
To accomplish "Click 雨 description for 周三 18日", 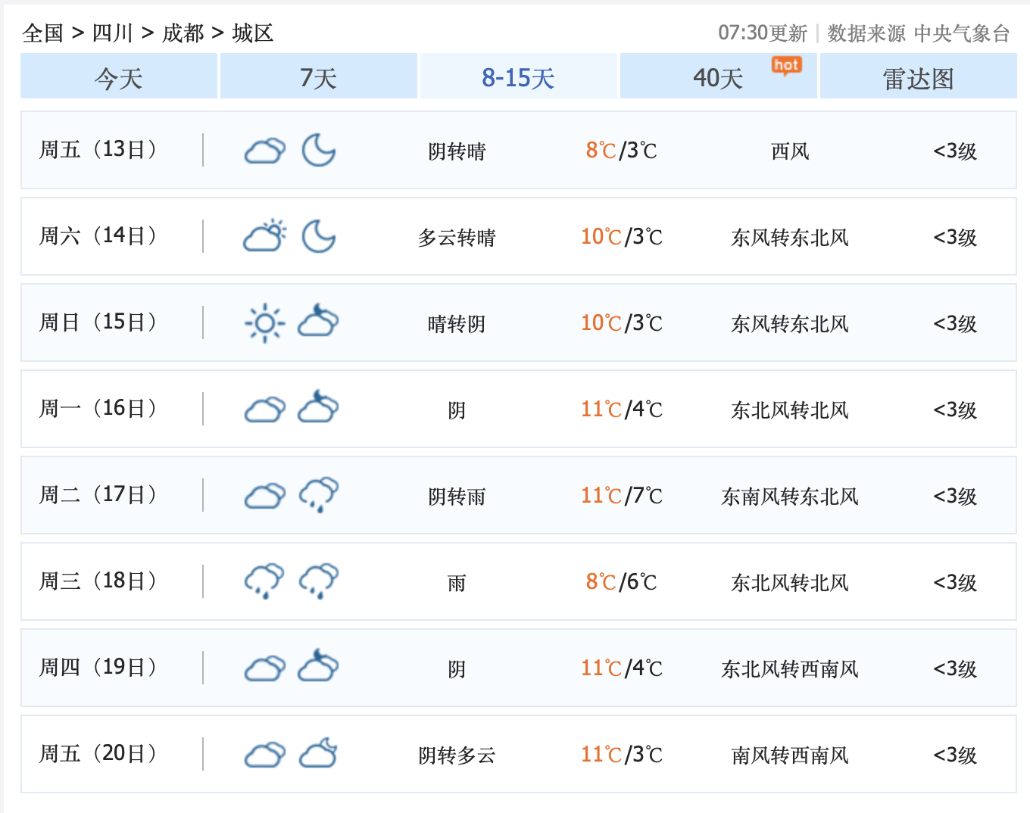I will click(x=457, y=583).
